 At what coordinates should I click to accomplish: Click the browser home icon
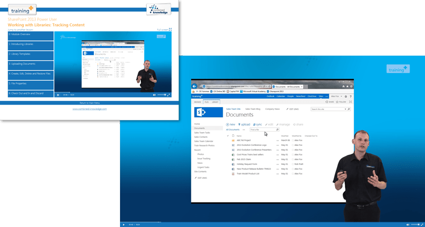[x=344, y=86]
